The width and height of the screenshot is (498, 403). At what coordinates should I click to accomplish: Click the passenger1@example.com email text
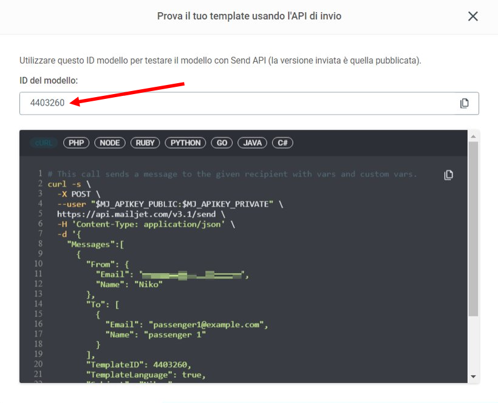206,325
